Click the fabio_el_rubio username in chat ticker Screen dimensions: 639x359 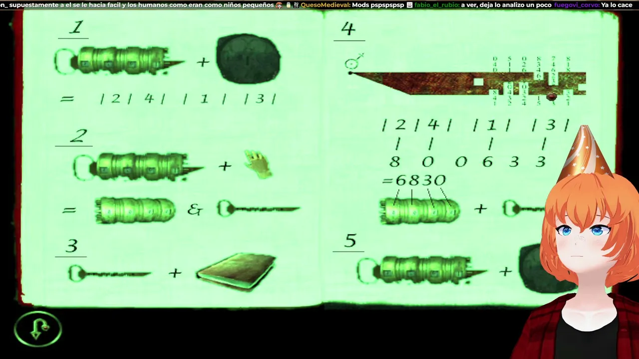point(436,5)
